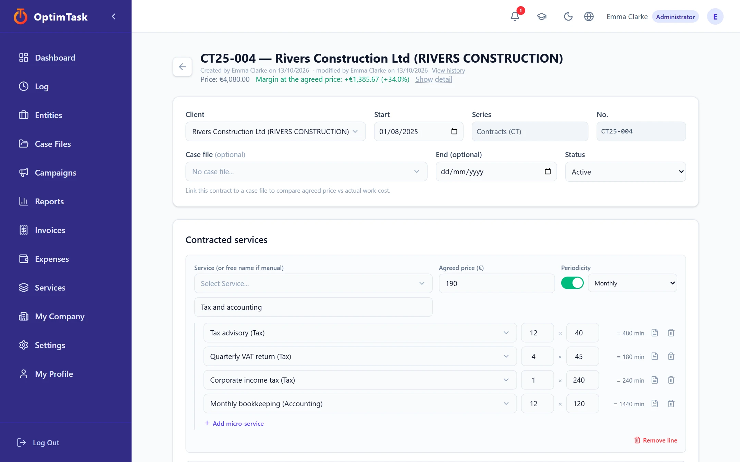Screen dimensions: 740x462
Task: Open the Client dropdown
Action: point(275,131)
